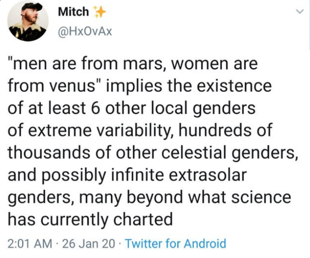Click the line "and possibly infinite extrasolar"
The image size is (310, 258).
pos(127,174)
